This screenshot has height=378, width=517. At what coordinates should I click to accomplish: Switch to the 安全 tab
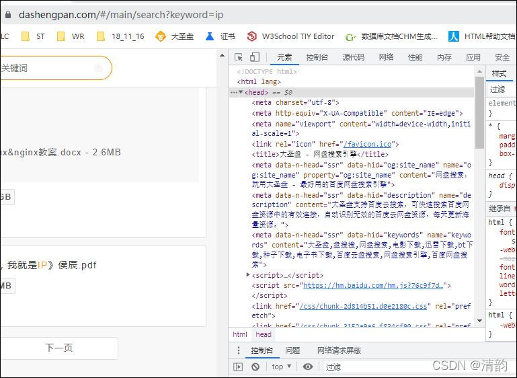[502, 57]
